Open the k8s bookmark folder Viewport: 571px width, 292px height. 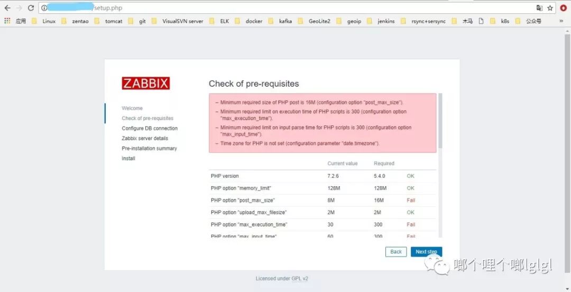(500, 21)
